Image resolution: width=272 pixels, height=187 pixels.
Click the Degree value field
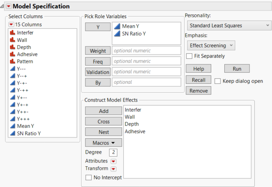[113, 152]
